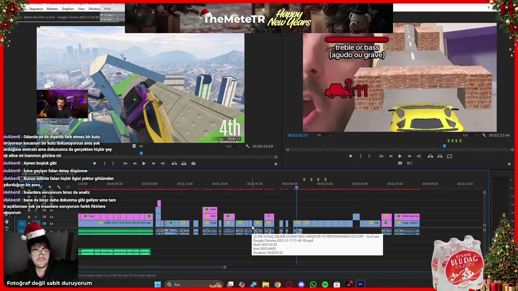This screenshot has height=291, width=518.
Task: Go to Out point in Program monitor
Action: click(419, 156)
